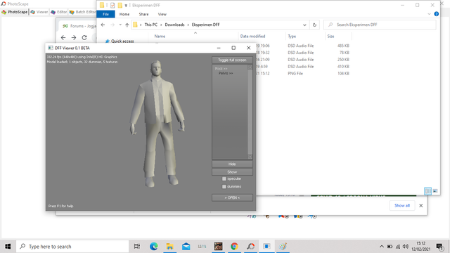This screenshot has width=450, height=253.
Task: Select Quick access in the navigation pane
Action: [122, 41]
